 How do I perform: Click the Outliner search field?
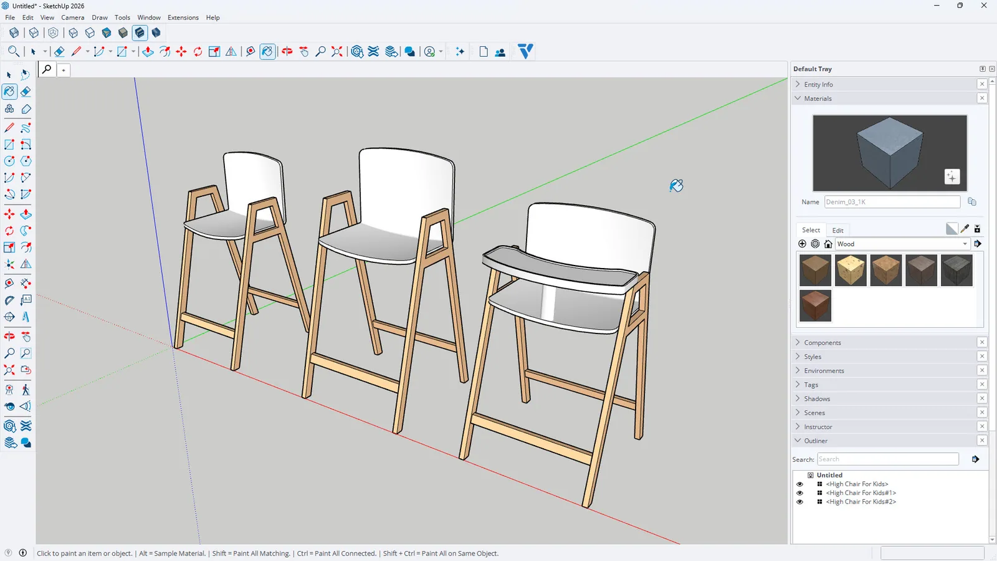point(887,459)
